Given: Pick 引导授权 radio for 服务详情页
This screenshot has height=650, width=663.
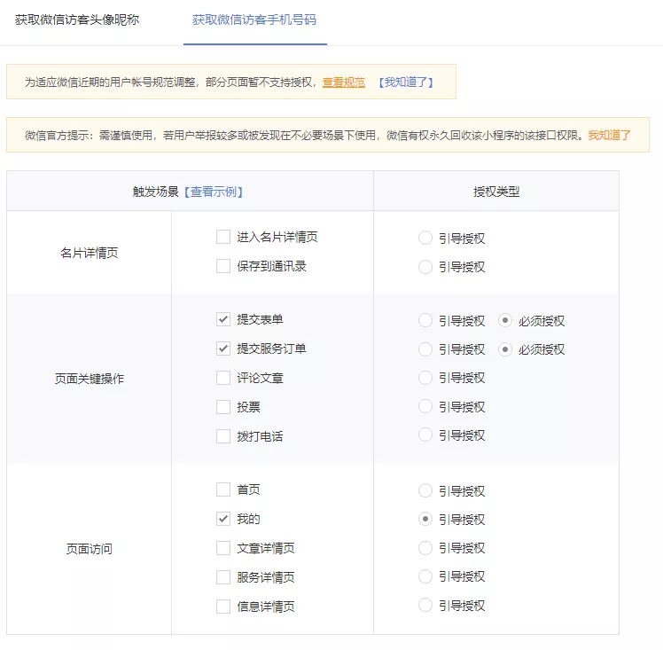Looking at the screenshot, I should click(x=425, y=576).
